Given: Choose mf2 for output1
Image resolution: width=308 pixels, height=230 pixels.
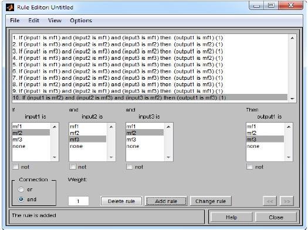Looking at the screenshot, I should (265, 133).
